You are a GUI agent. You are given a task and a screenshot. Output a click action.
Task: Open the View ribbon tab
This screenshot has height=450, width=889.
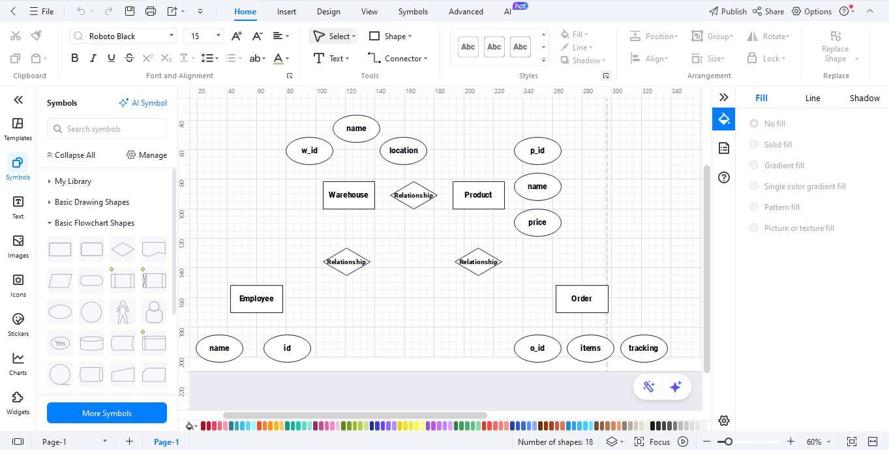click(x=369, y=11)
